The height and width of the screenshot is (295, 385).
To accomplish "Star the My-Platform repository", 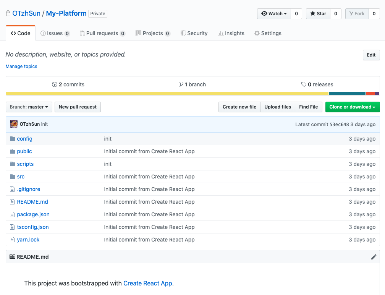I will click(318, 14).
